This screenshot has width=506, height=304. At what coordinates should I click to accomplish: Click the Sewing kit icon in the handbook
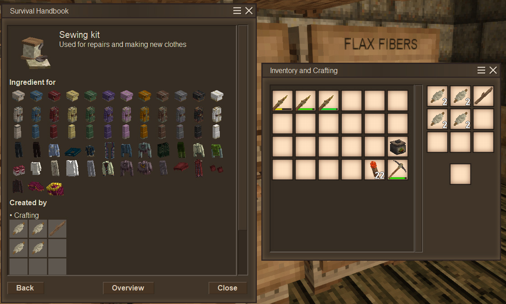point(35,53)
